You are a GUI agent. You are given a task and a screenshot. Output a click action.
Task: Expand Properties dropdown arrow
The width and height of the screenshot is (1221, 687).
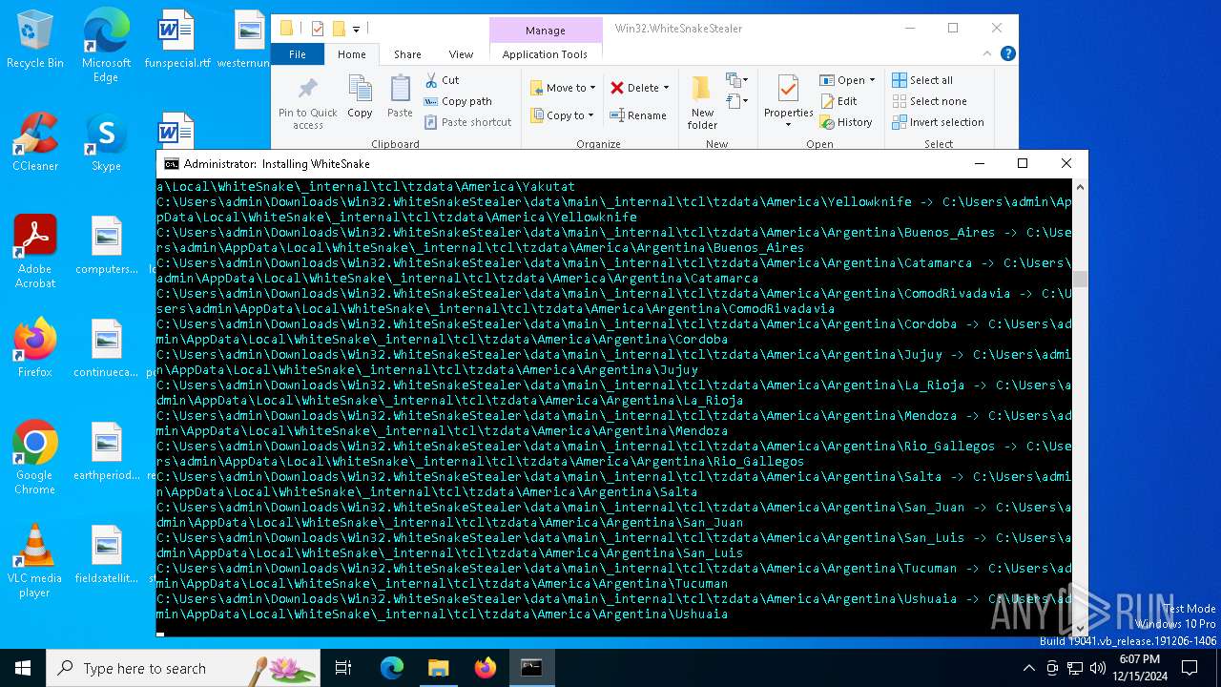[x=788, y=125]
